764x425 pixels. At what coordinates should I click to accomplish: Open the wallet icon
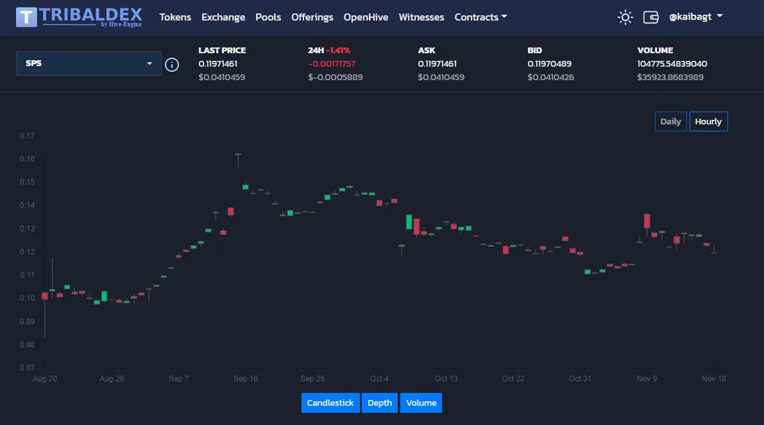651,17
